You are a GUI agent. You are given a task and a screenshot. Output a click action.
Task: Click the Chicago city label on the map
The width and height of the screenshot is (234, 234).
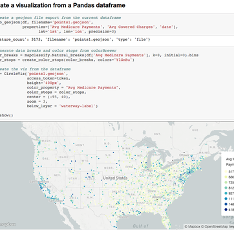pyautogui.click(x=147, y=170)
